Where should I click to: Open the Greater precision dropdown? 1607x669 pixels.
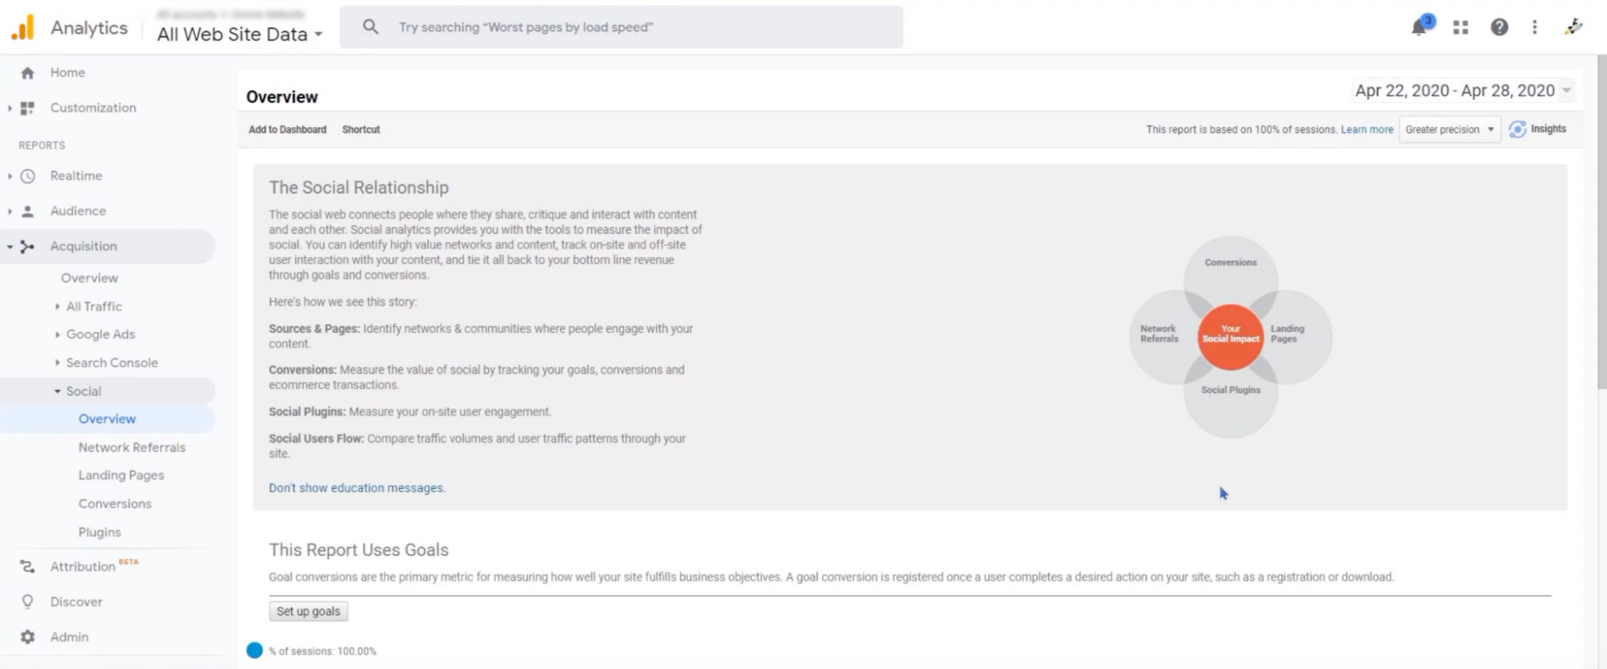pyautogui.click(x=1449, y=129)
